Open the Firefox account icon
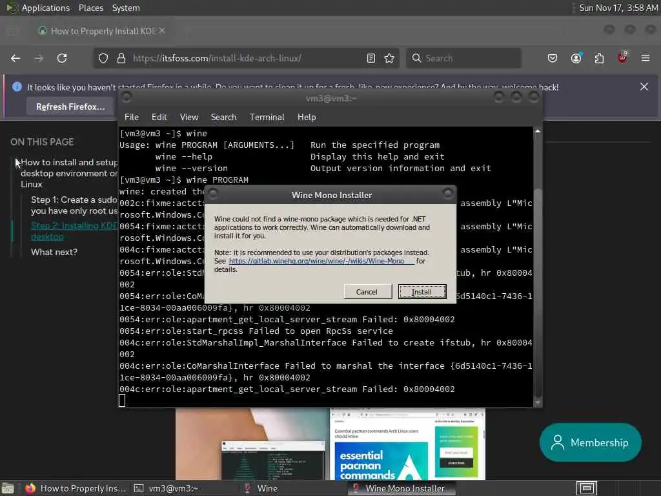661x496 pixels. pos(576,58)
